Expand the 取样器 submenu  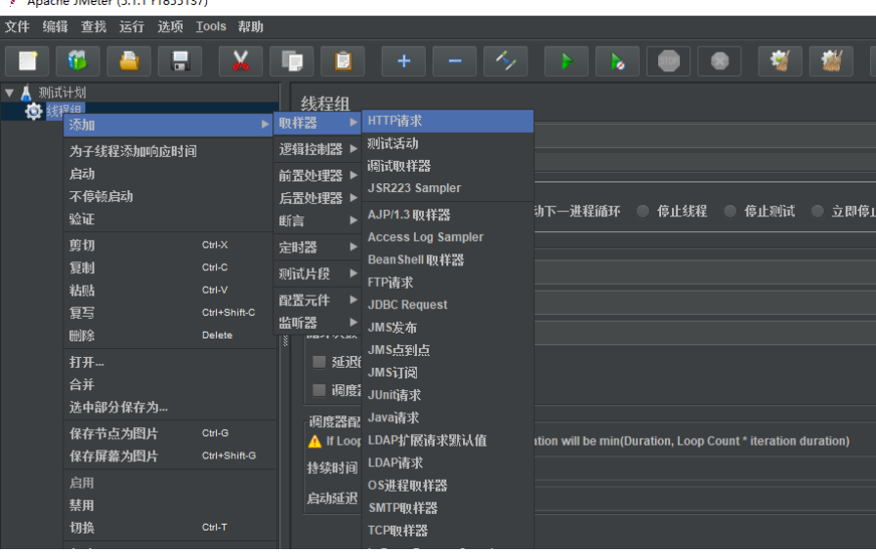pyautogui.click(x=317, y=123)
